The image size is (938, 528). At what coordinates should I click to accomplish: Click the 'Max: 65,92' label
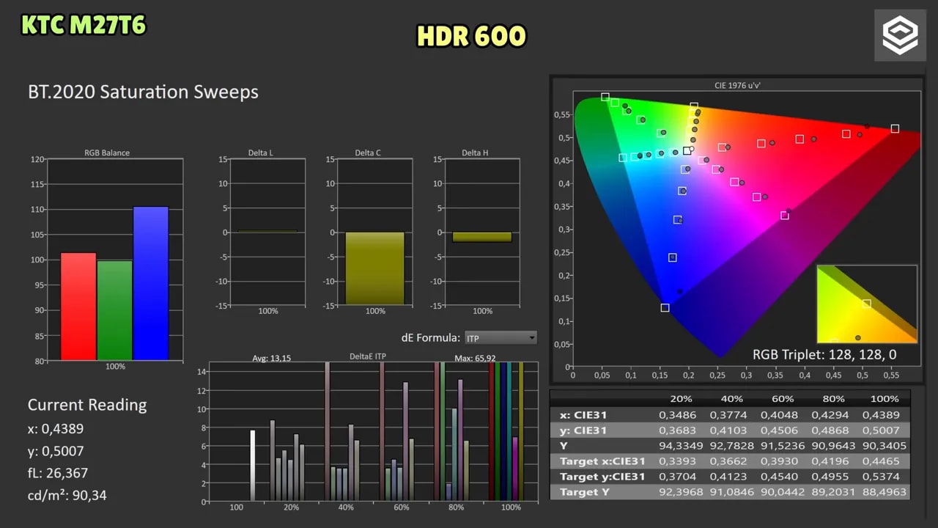[475, 358]
